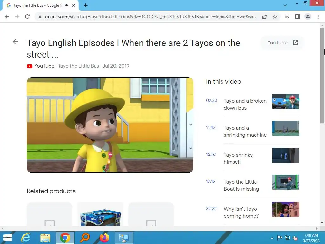Click the browser forward arrow
325x244 pixels.
coord(17,17)
